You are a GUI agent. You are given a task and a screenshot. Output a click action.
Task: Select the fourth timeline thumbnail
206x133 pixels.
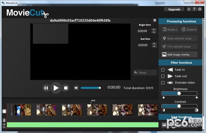pos(97,110)
